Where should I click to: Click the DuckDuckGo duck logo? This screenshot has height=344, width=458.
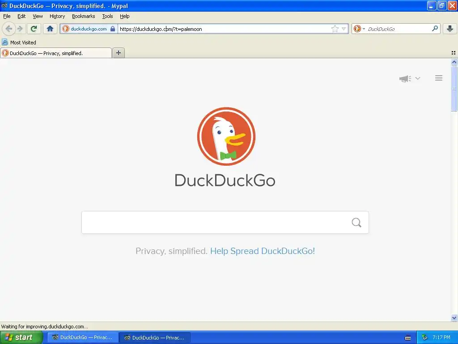[226, 136]
